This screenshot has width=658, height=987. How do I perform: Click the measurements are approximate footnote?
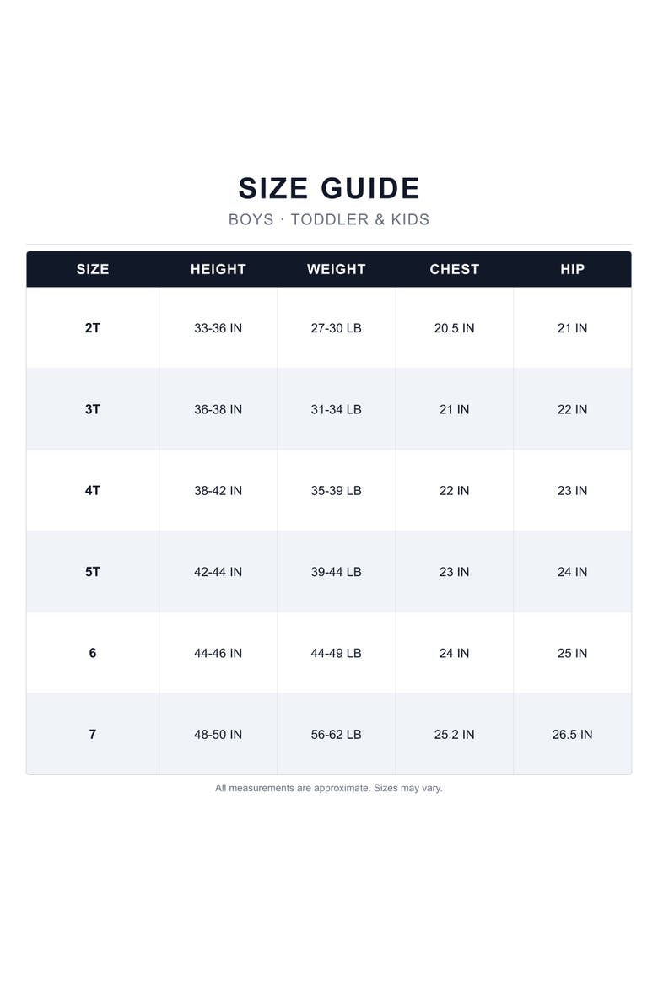pos(329,787)
